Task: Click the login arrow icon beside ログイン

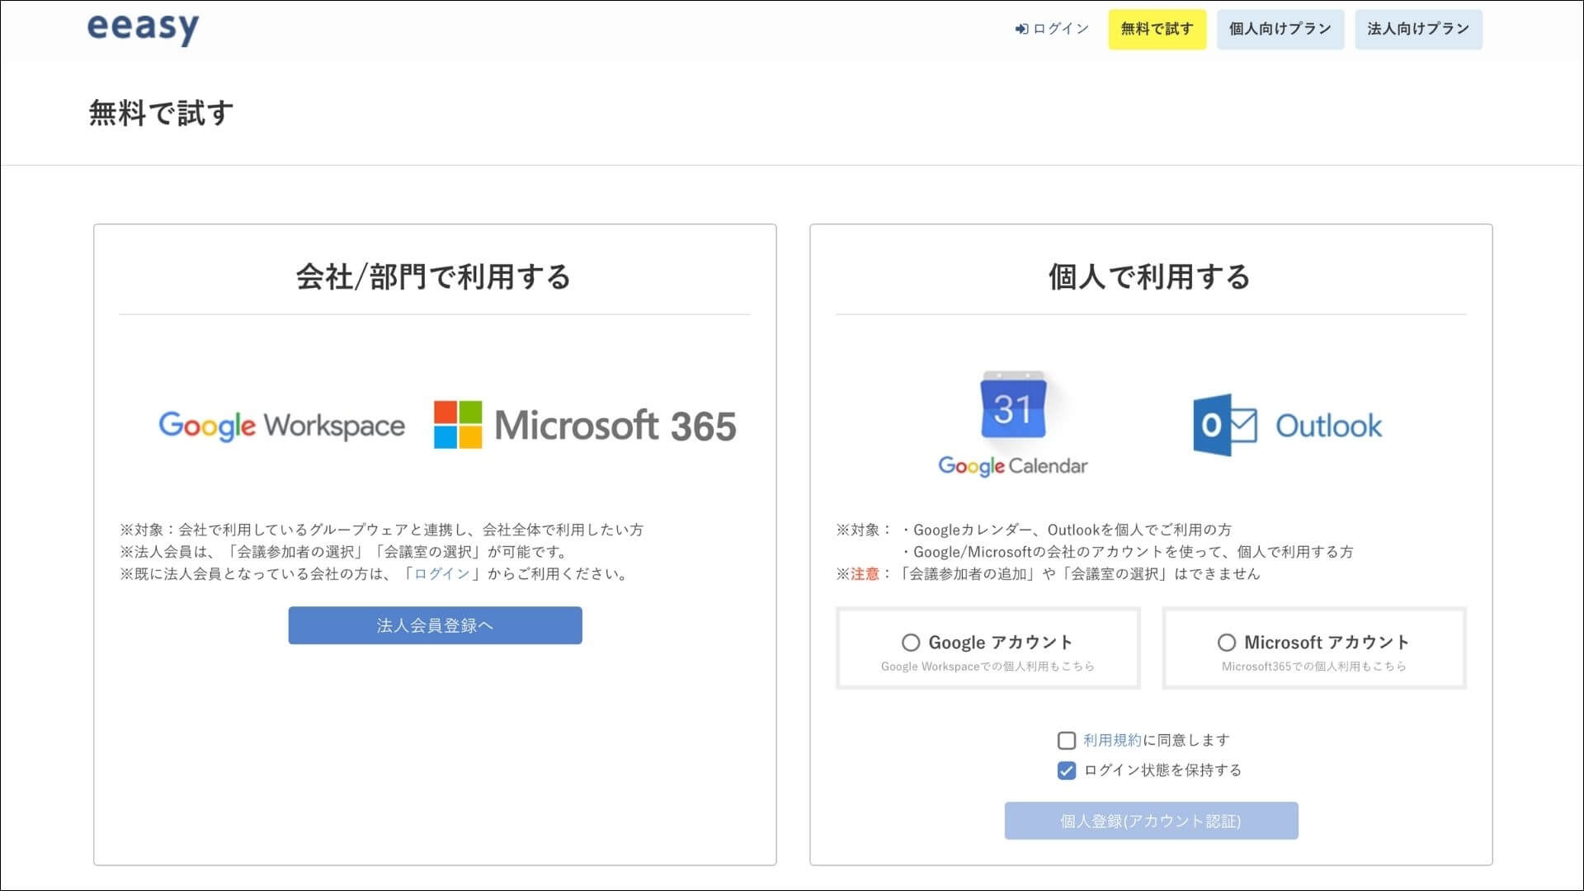Action: (x=1021, y=28)
